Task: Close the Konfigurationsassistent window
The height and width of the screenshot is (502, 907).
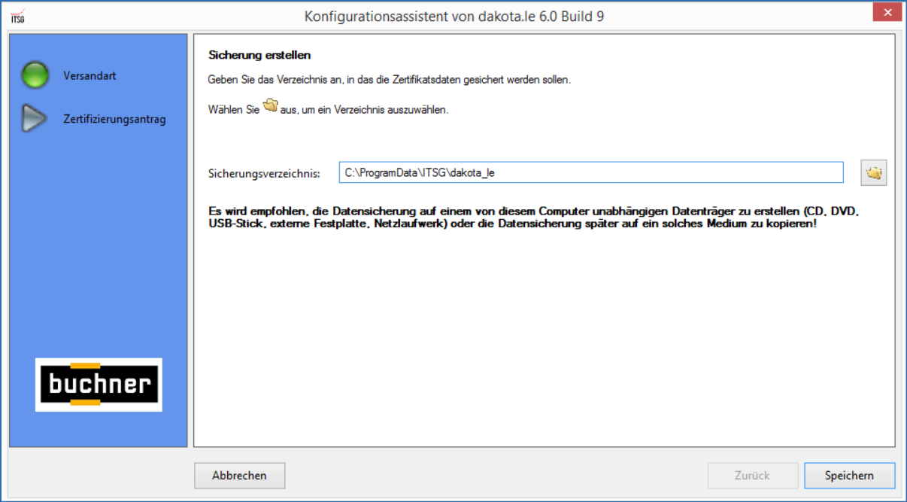Action: [887, 12]
